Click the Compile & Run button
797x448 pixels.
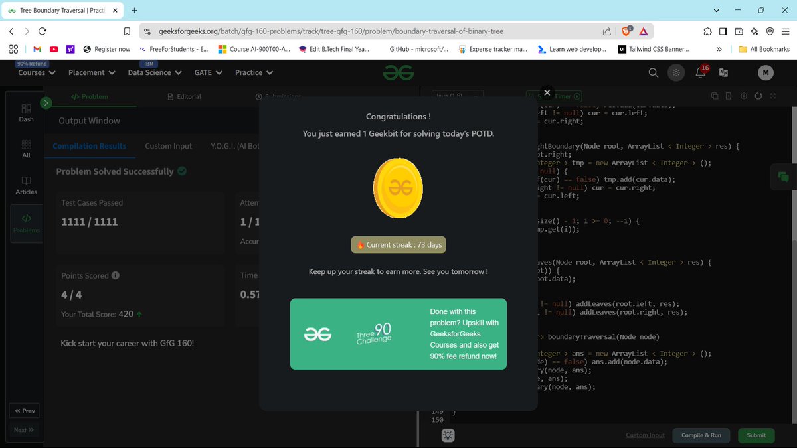pos(701,435)
